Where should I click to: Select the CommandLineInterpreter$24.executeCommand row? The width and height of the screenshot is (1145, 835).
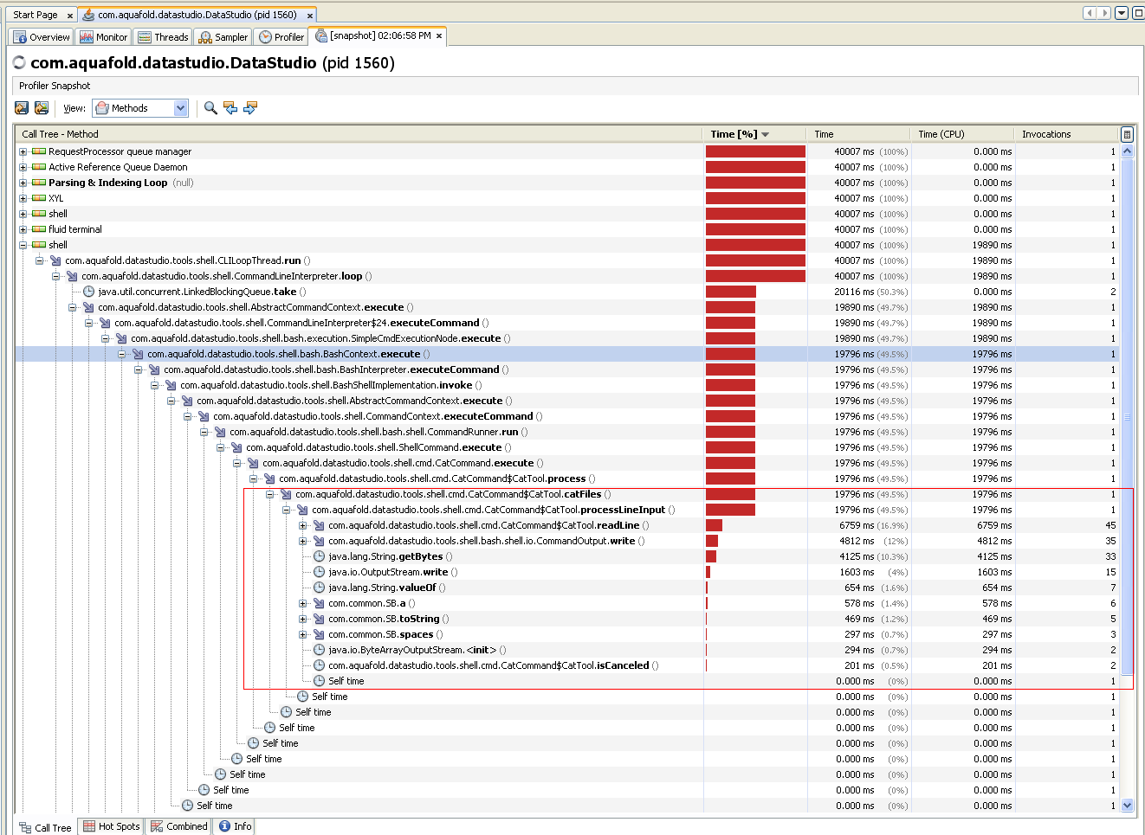click(x=566, y=323)
